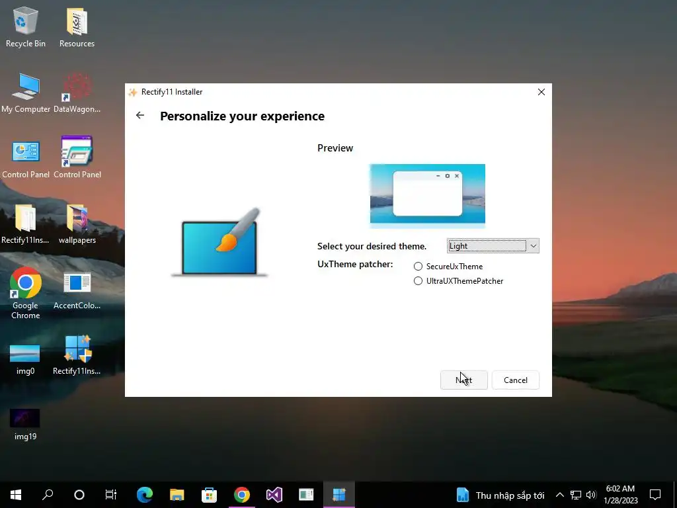Choose the UltraUXThemePatcher radio option
This screenshot has width=677, height=508.
point(459,281)
